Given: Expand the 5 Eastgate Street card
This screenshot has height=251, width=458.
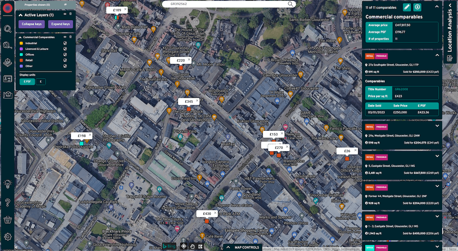Looking at the screenshot, I should (x=437, y=156).
